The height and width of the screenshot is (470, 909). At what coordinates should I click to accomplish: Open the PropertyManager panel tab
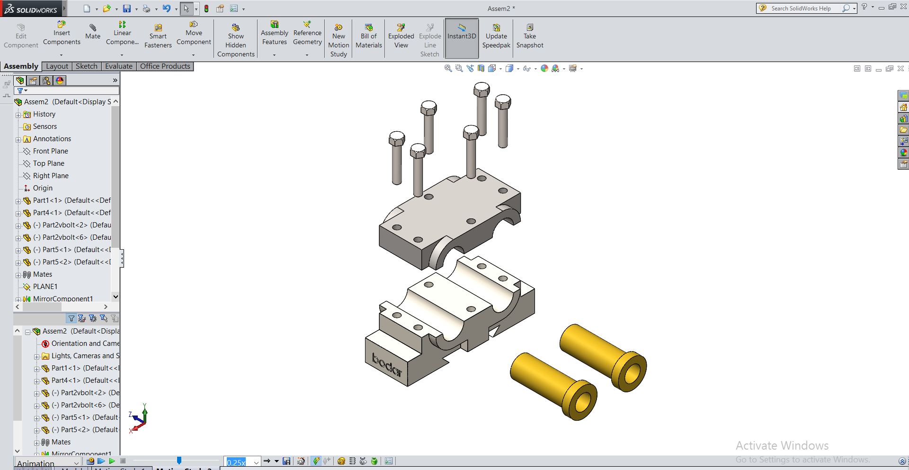click(x=33, y=81)
